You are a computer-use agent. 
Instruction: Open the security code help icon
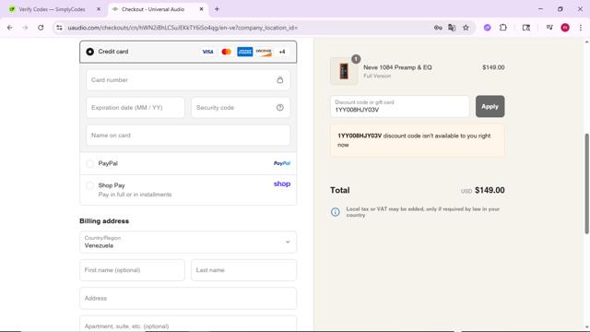(x=280, y=108)
